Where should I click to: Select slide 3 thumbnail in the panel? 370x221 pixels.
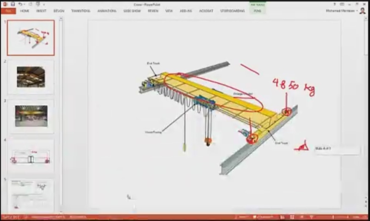tap(31, 116)
